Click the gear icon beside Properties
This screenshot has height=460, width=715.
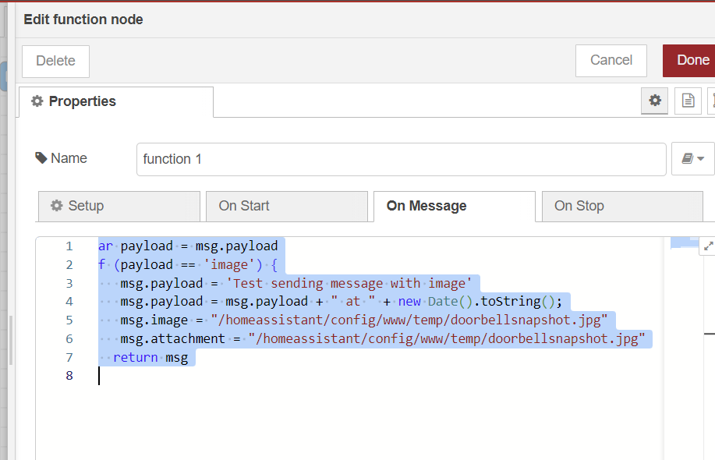tap(37, 101)
